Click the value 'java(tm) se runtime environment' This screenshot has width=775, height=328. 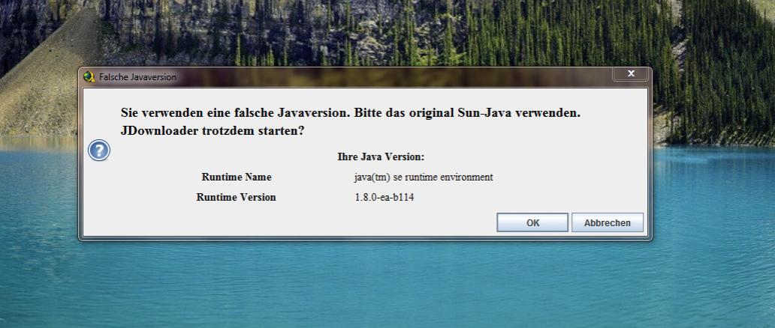[x=424, y=177]
